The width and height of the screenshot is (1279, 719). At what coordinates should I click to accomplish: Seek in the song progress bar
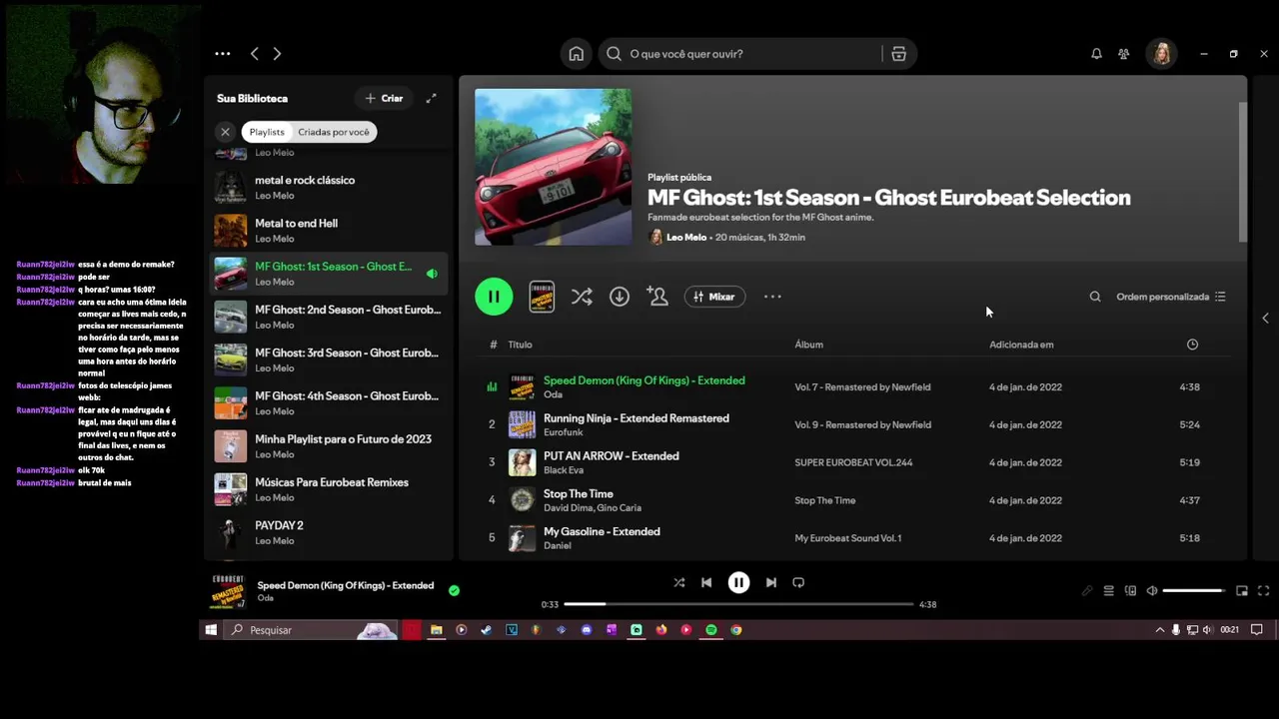(x=738, y=604)
